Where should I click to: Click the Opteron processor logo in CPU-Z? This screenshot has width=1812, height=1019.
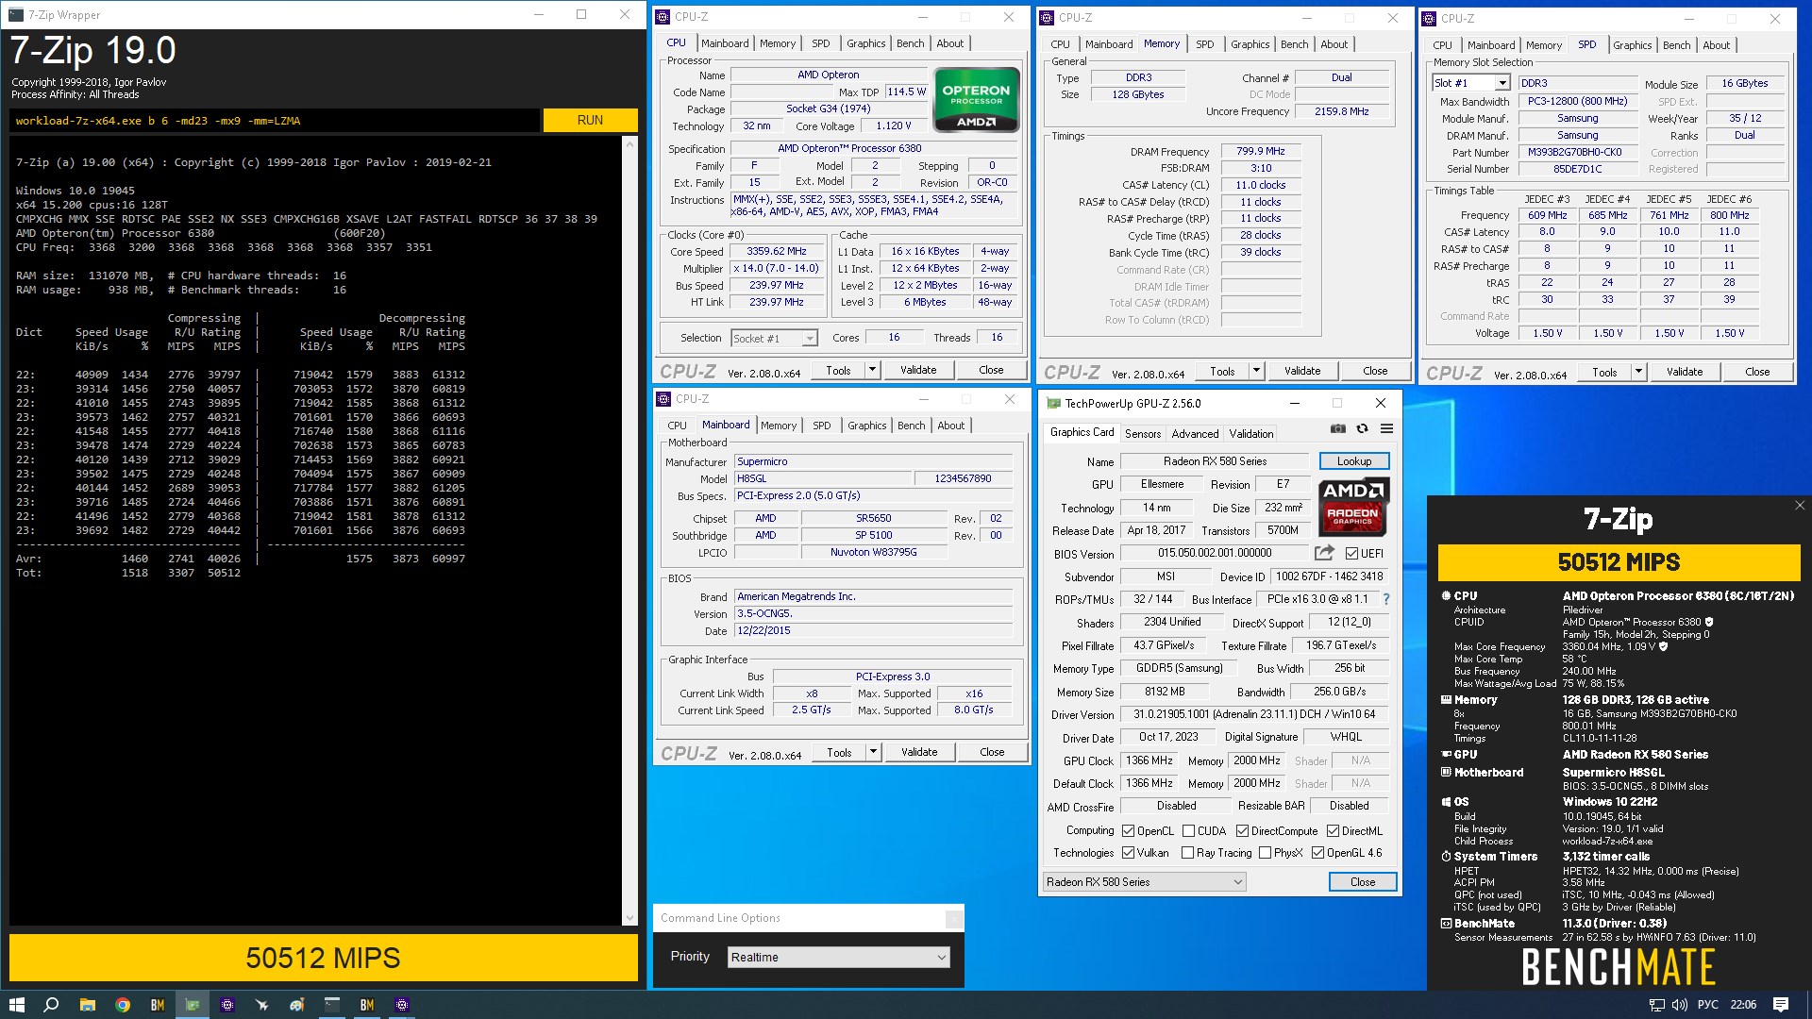pyautogui.click(x=976, y=100)
